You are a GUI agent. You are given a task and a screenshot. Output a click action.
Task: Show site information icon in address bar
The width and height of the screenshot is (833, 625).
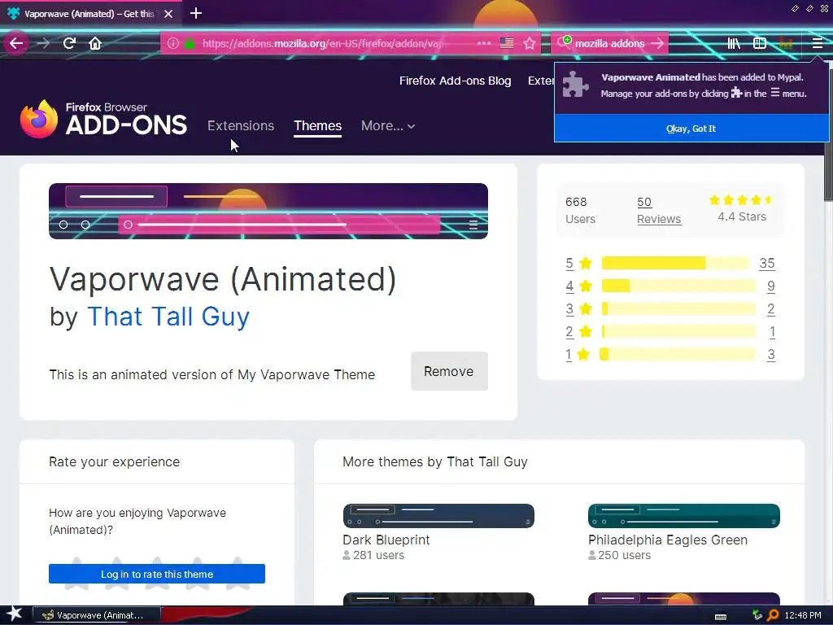(172, 43)
